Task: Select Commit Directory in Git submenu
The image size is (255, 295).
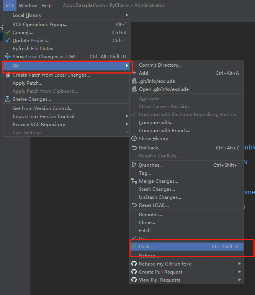Action: click(186, 65)
